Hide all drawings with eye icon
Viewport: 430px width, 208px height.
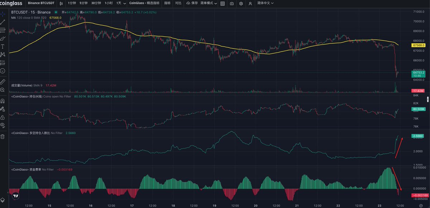click(3, 125)
